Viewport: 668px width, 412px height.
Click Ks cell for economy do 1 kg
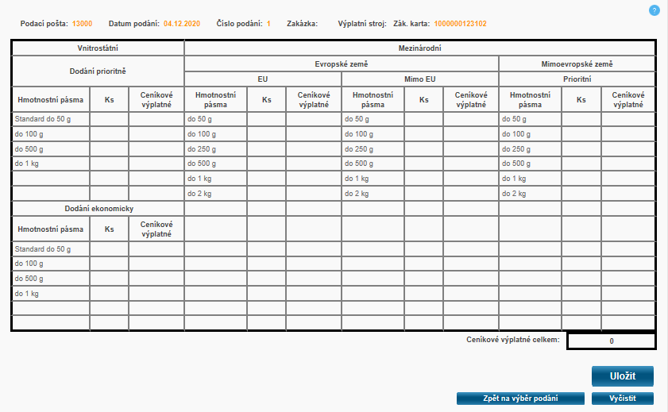(x=110, y=294)
